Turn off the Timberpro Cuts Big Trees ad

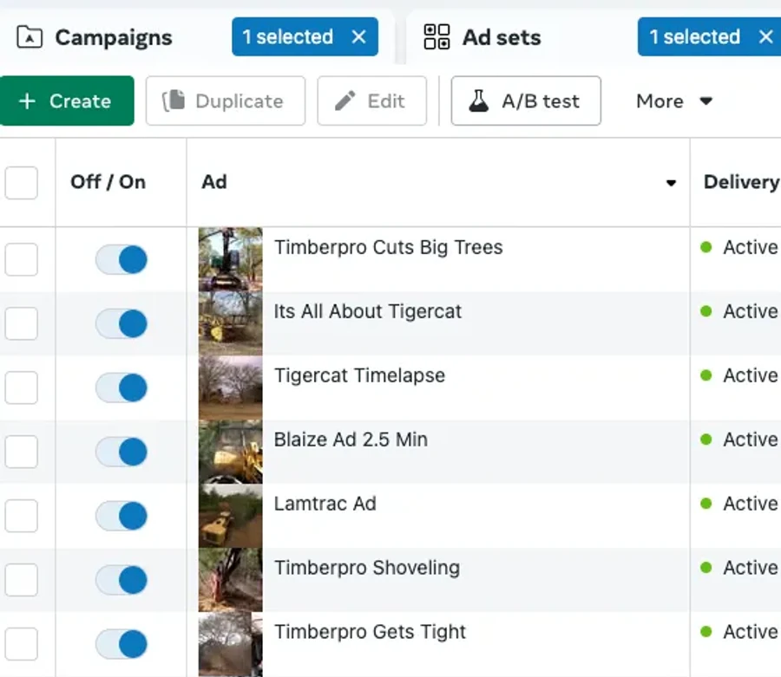[121, 259]
